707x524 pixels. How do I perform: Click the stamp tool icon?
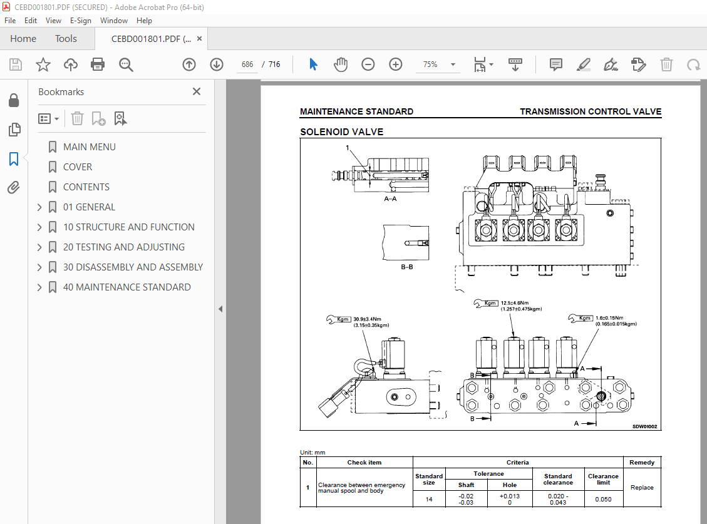point(639,64)
